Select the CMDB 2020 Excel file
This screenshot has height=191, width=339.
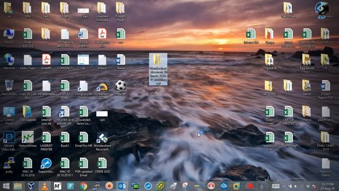click(102, 166)
